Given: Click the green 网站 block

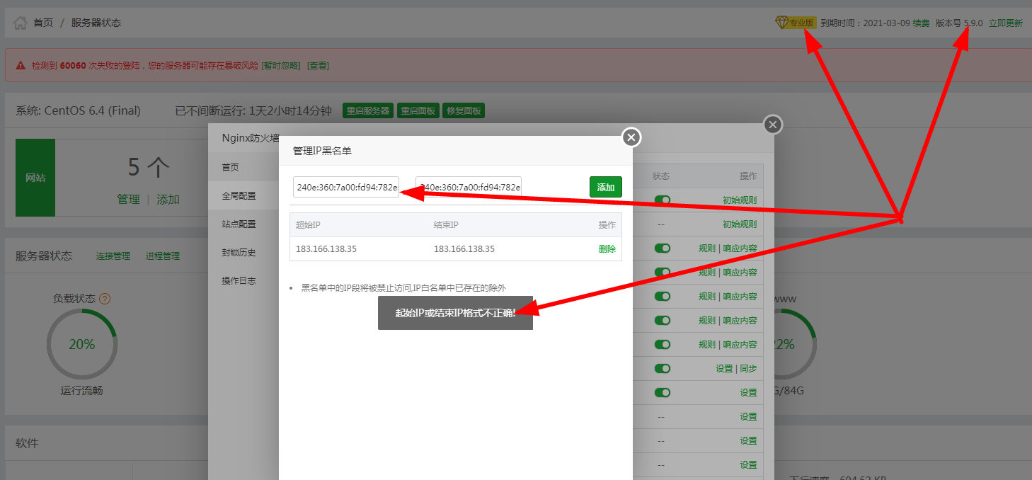Looking at the screenshot, I should (x=35, y=178).
